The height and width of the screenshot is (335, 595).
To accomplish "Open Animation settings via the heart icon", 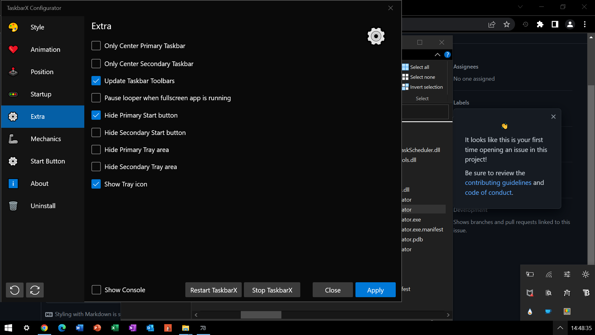I will (13, 49).
